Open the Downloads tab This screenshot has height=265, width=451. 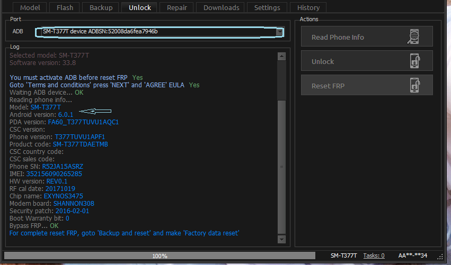pos(221,7)
